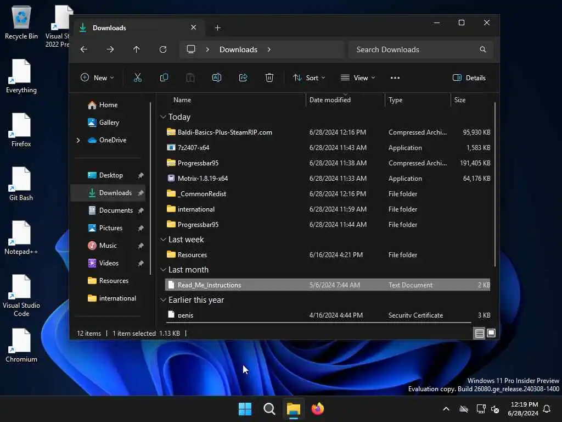Click the Share icon in toolbar
This screenshot has width=562, height=422.
(x=243, y=78)
